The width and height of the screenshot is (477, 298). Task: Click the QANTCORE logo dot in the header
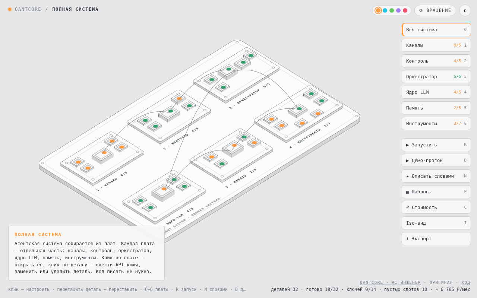coord(10,9)
